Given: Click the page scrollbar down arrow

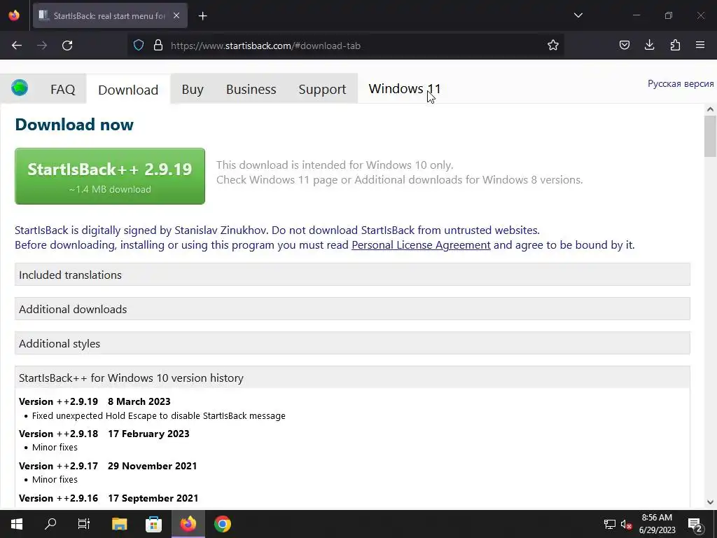Looking at the screenshot, I should point(710,502).
